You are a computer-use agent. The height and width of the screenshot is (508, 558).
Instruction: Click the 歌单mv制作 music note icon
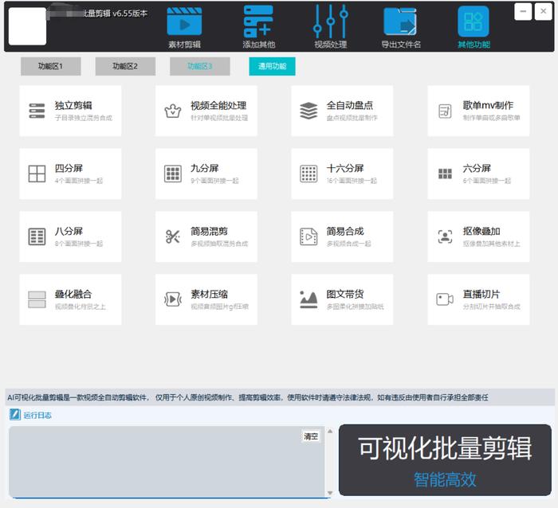[x=445, y=111]
